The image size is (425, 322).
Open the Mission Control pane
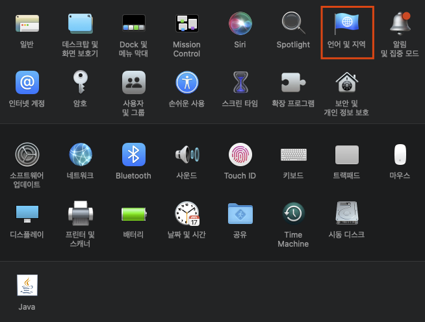click(x=187, y=23)
